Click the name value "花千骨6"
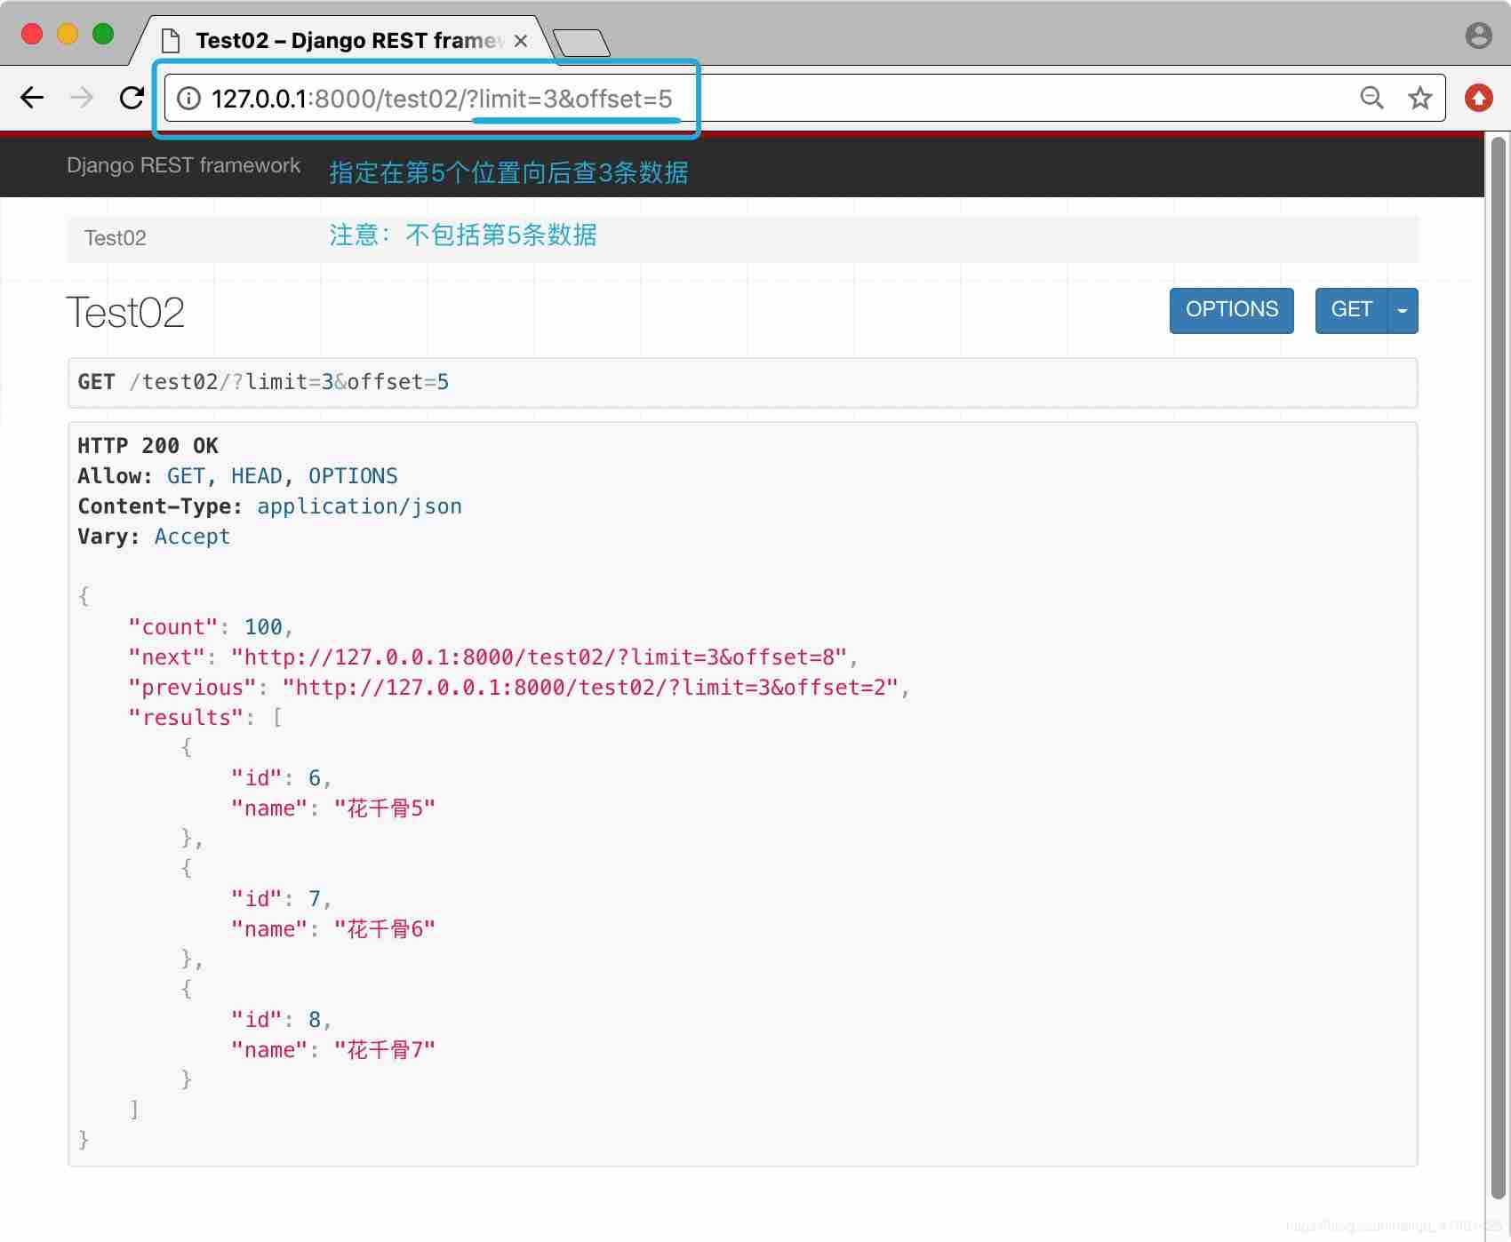This screenshot has height=1242, width=1511. coord(385,928)
